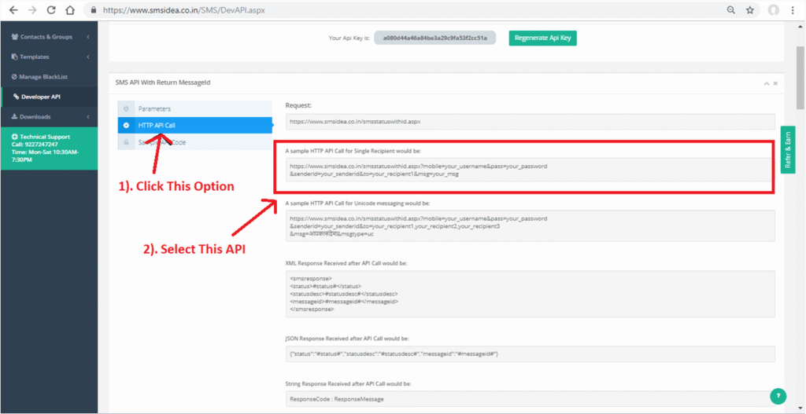Open the Refer & Earn side tab
This screenshot has width=806, height=414.
coord(788,148)
